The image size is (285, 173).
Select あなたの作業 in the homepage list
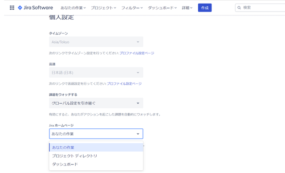point(96,147)
